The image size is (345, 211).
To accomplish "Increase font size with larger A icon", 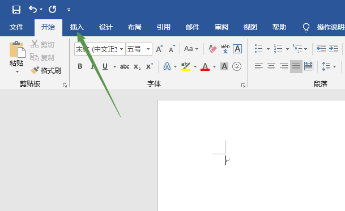I will [159, 49].
